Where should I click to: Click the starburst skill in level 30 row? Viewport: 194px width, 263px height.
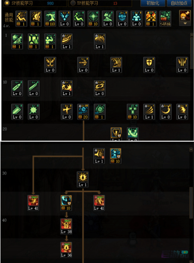coord(83,179)
